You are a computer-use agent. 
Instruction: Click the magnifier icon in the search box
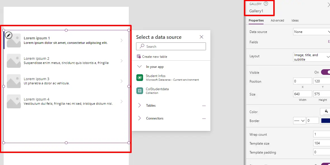coord(142,46)
